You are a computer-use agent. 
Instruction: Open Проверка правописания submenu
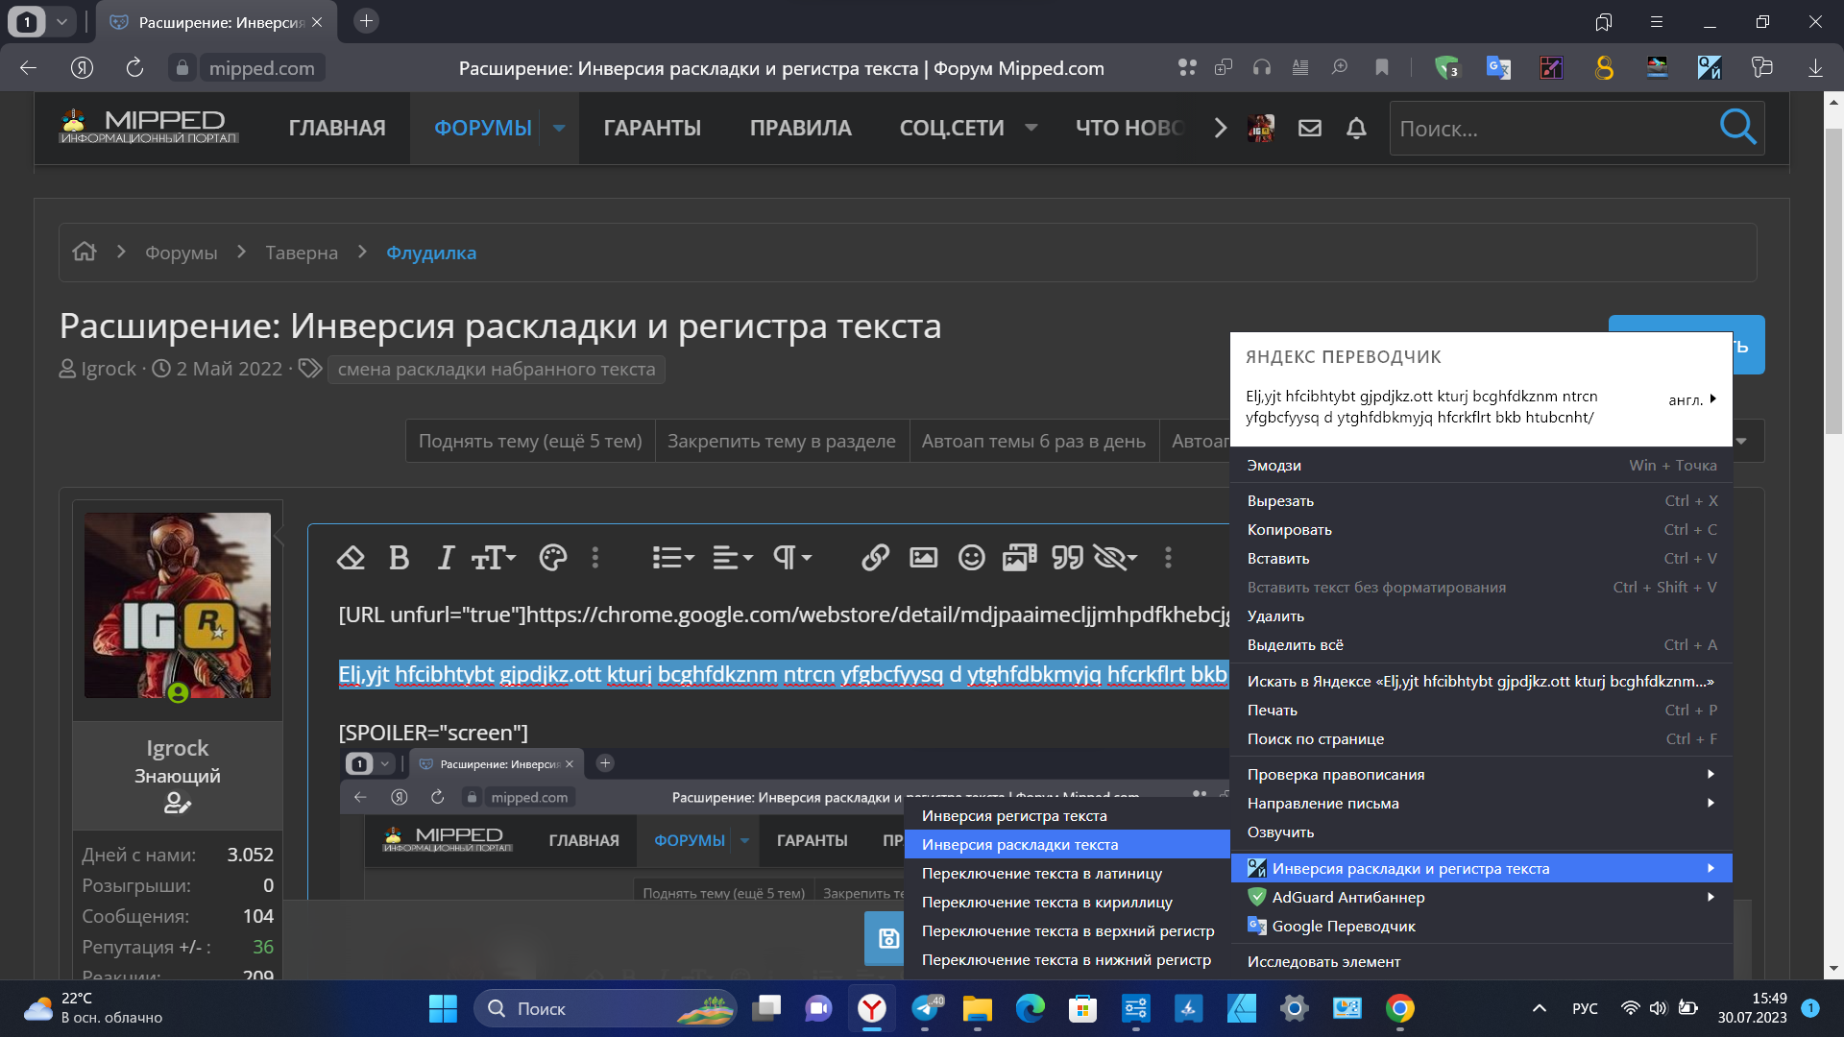1481,775
